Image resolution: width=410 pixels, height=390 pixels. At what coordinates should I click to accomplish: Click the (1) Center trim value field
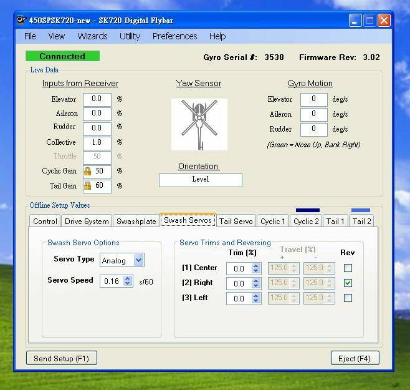coord(239,268)
